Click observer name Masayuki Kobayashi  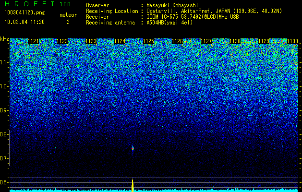(x=172, y=5)
